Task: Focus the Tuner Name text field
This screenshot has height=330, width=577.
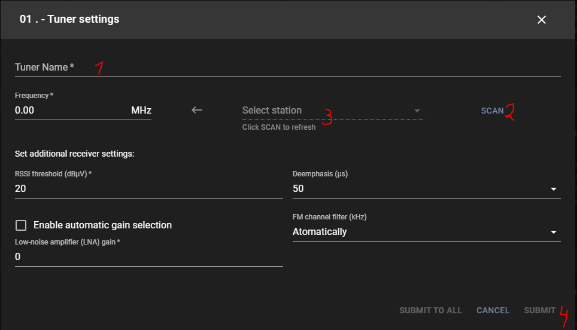Action: tap(287, 68)
